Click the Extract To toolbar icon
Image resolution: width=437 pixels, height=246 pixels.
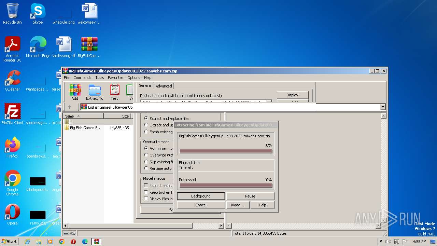[95, 92]
